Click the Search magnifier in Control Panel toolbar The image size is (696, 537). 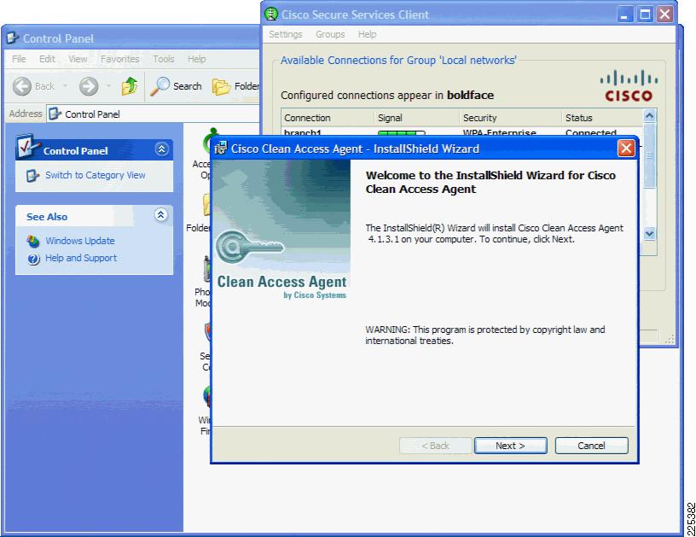pyautogui.click(x=160, y=86)
